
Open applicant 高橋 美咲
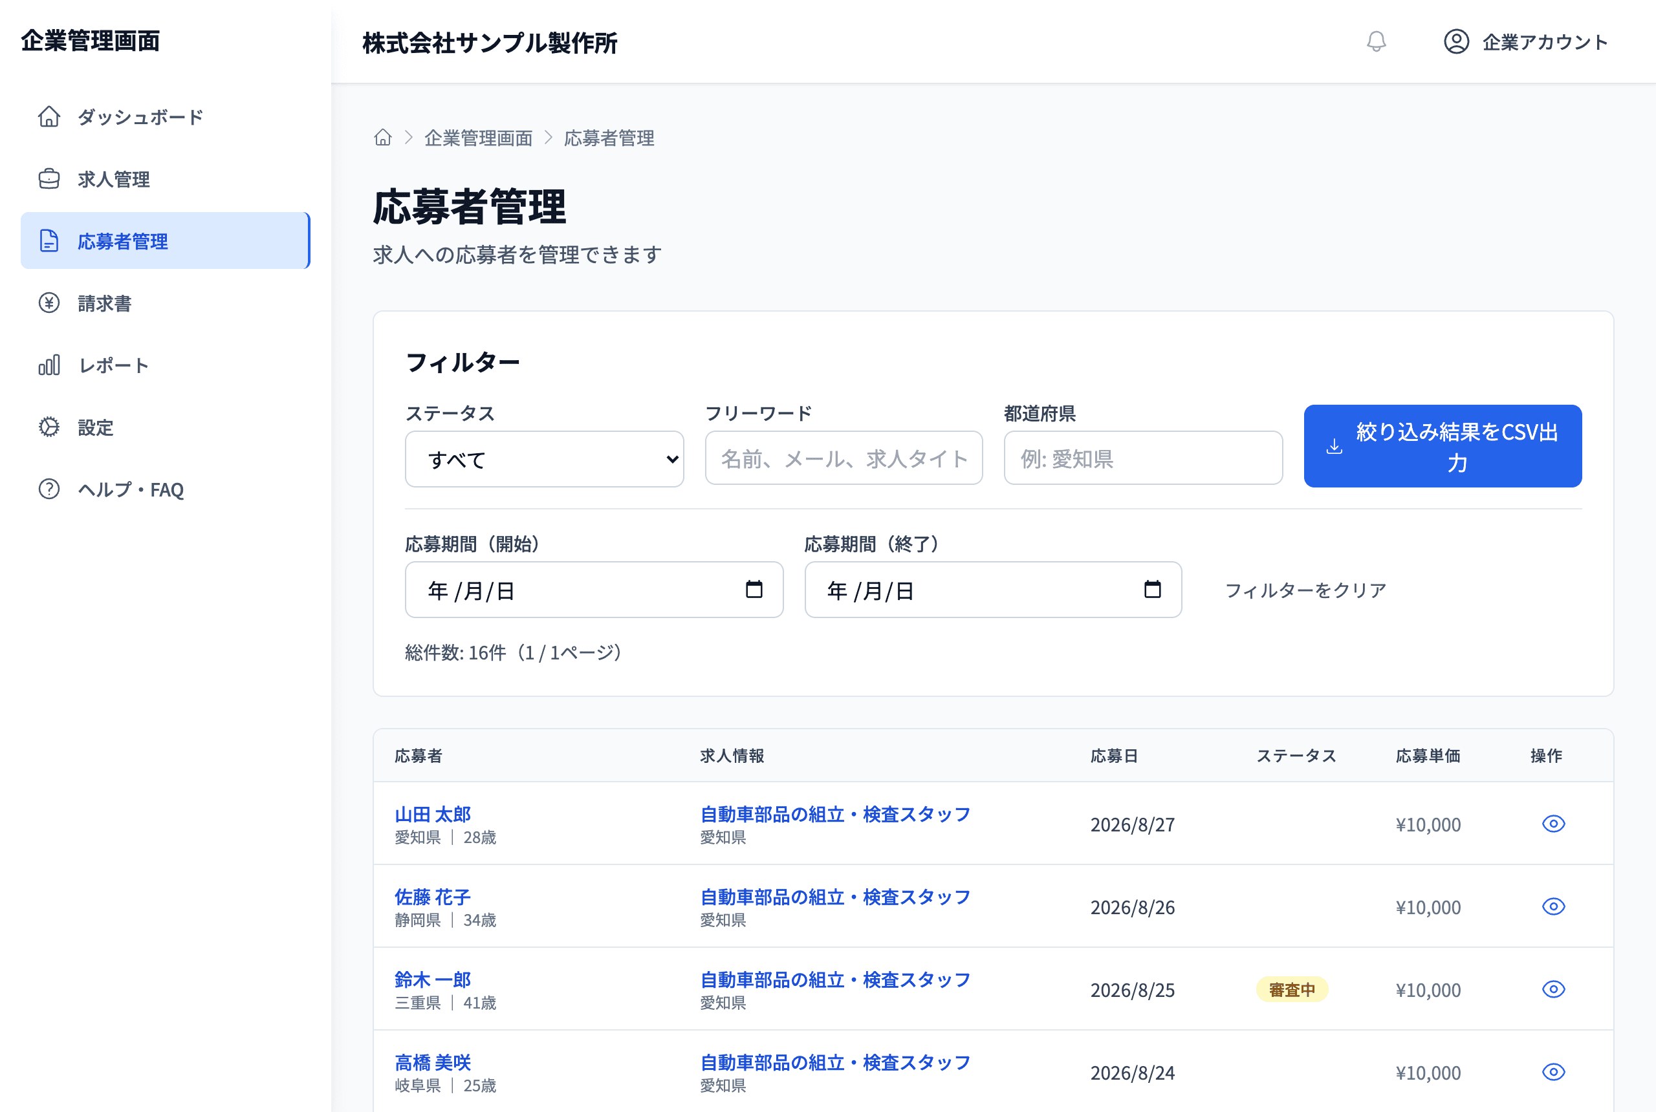point(433,1062)
